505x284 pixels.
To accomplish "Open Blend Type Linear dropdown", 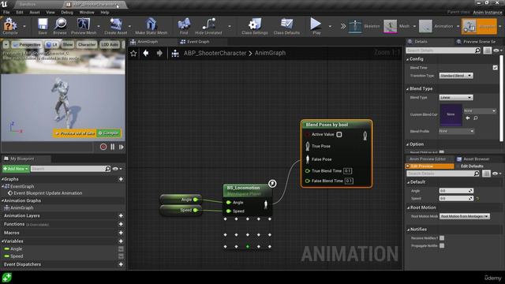I will coord(456,98).
